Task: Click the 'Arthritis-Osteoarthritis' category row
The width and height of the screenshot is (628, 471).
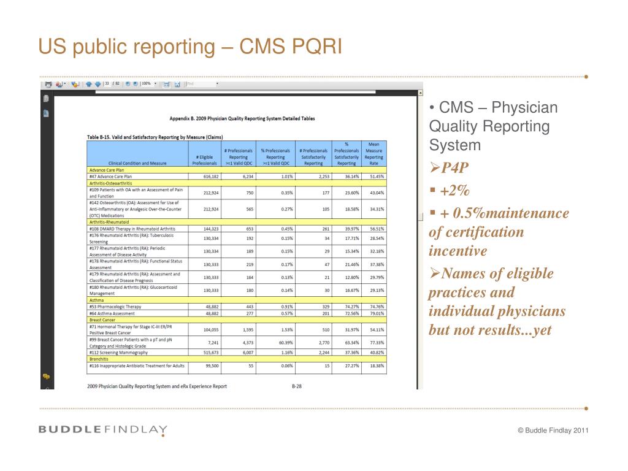Action: click(x=237, y=183)
